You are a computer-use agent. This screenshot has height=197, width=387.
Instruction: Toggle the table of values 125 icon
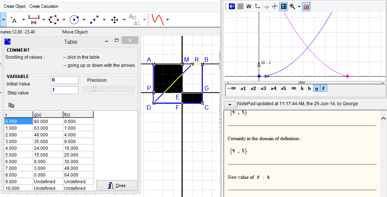(306, 6)
